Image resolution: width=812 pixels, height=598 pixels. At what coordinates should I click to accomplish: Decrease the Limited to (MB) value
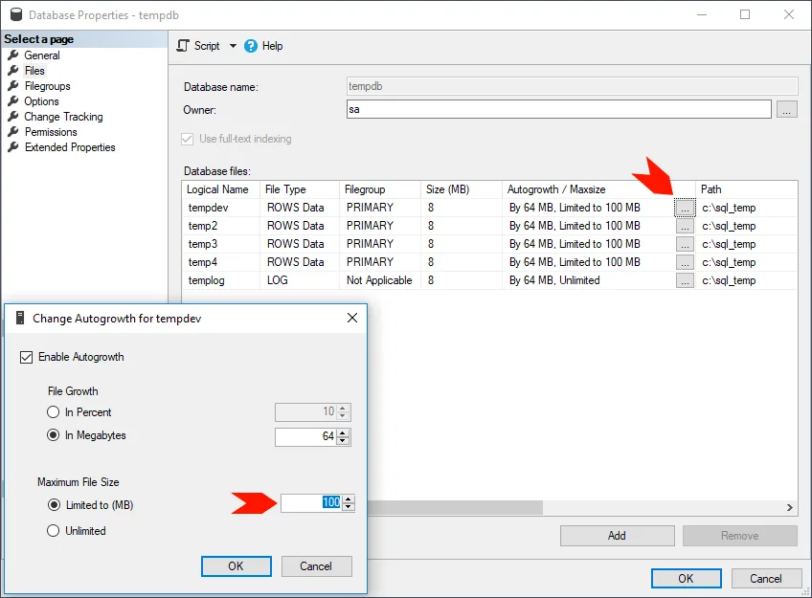click(x=349, y=507)
